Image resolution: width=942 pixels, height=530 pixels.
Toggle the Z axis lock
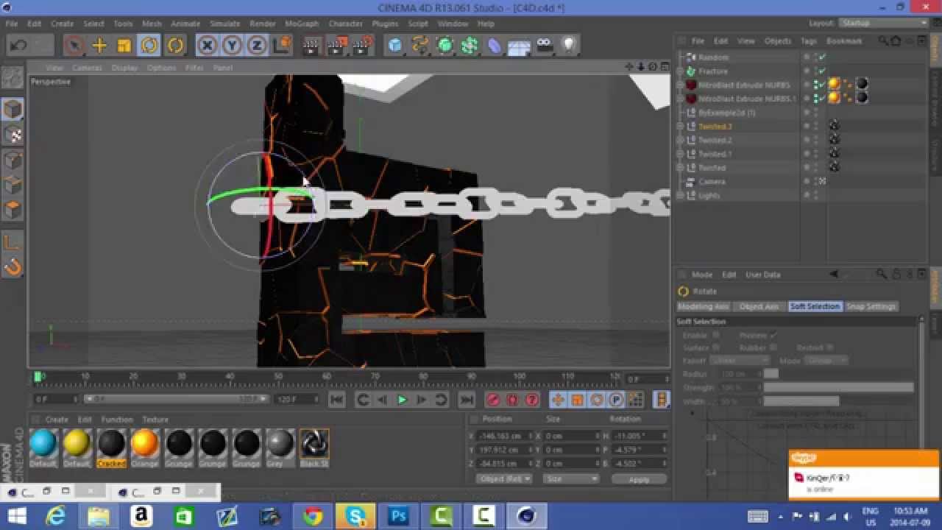[256, 46]
